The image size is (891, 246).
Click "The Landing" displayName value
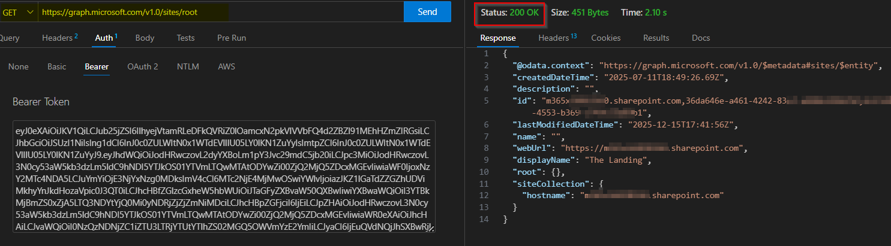coord(614,160)
